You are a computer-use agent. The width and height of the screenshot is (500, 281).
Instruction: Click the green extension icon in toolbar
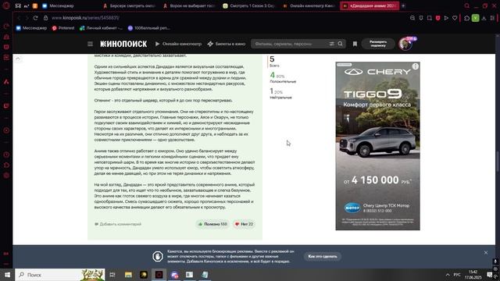coord(476,18)
